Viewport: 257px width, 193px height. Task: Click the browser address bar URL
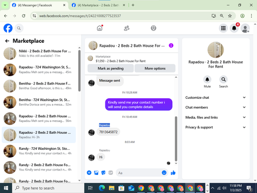(x=80, y=16)
